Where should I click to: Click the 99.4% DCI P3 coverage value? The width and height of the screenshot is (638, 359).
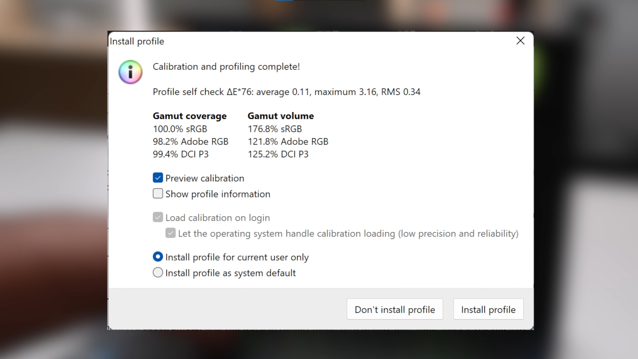181,154
